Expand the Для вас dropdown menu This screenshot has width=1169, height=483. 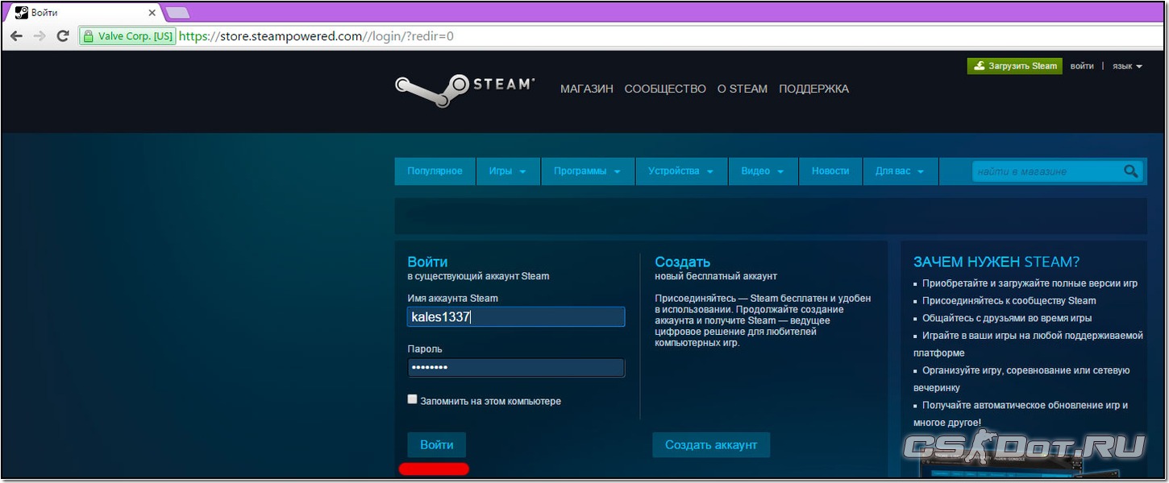click(901, 171)
